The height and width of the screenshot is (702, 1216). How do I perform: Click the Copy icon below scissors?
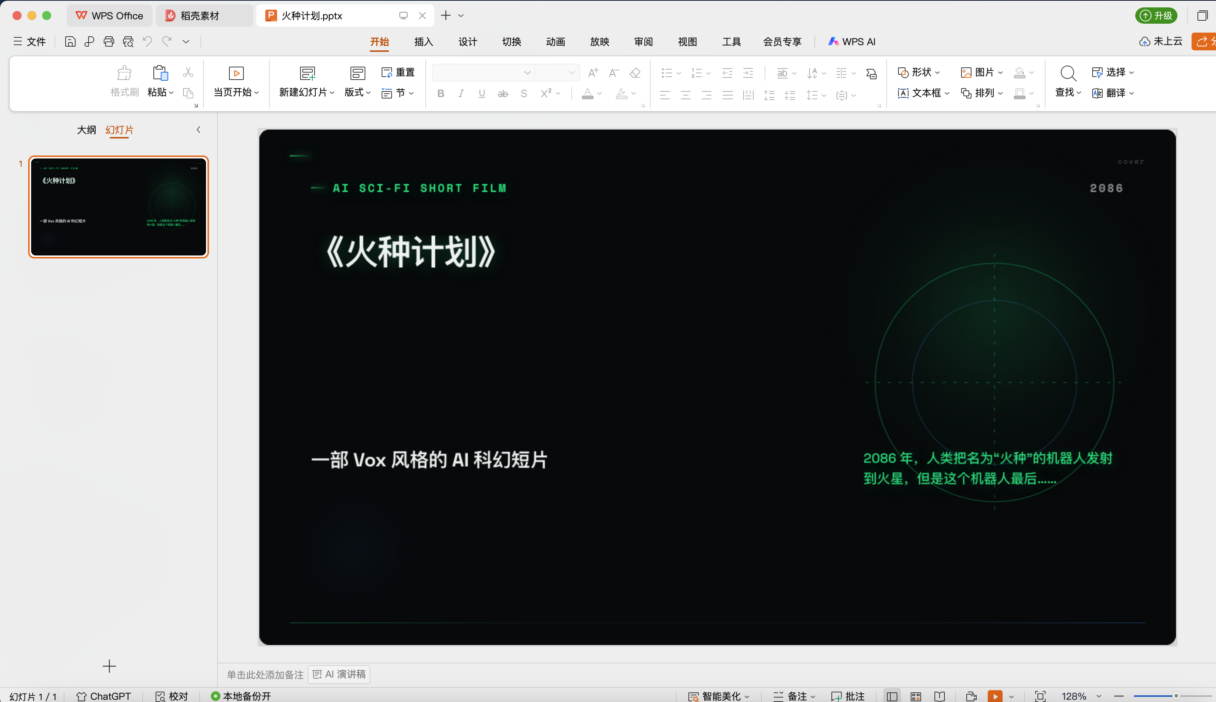click(x=188, y=93)
